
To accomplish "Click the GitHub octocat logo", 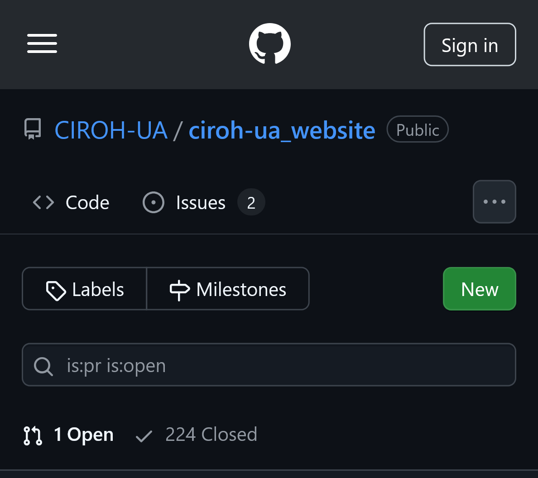I will click(x=270, y=43).
